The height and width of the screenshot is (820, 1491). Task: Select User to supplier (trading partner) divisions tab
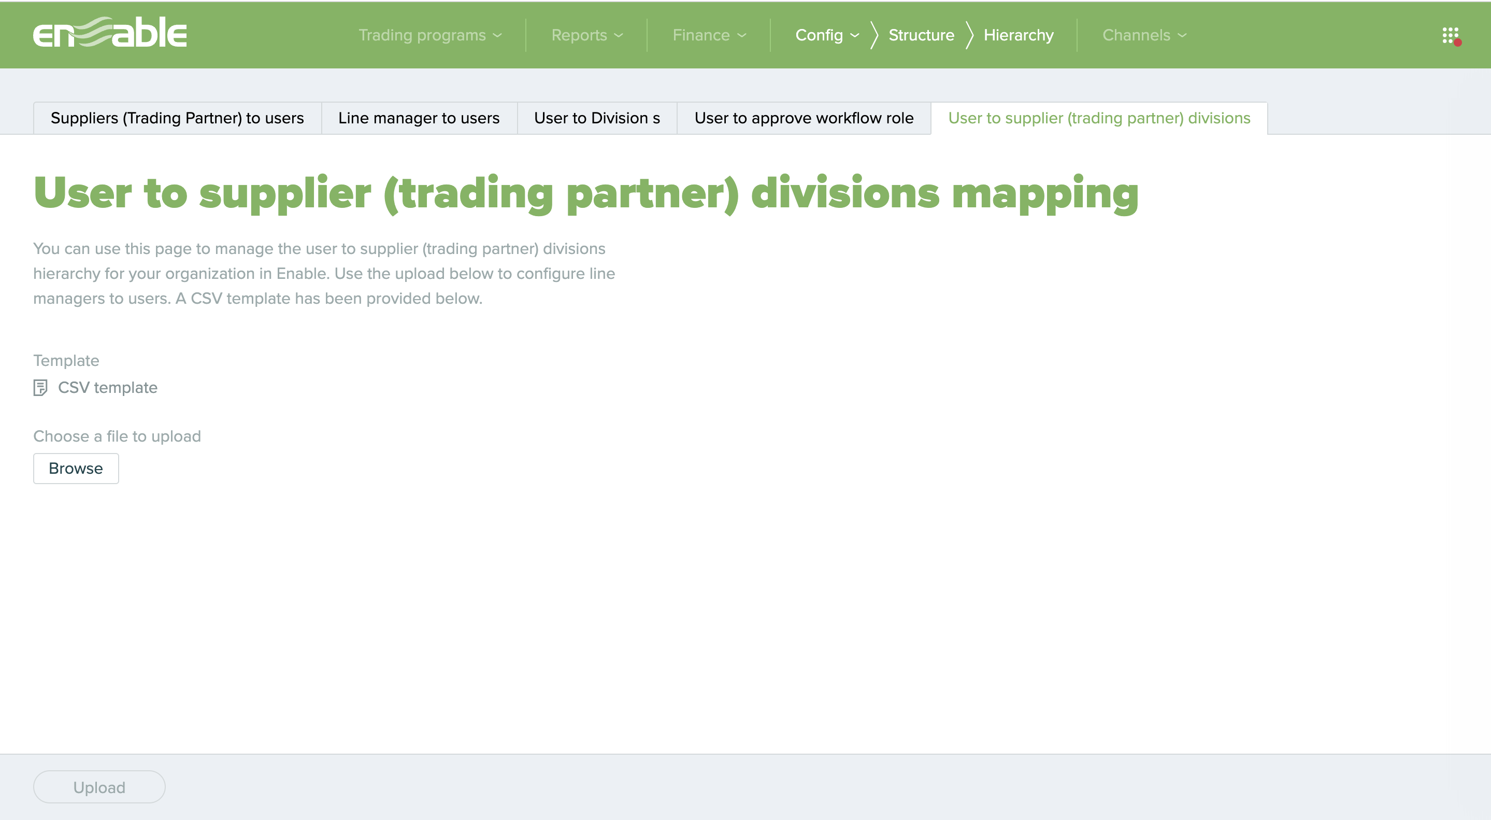(x=1099, y=118)
